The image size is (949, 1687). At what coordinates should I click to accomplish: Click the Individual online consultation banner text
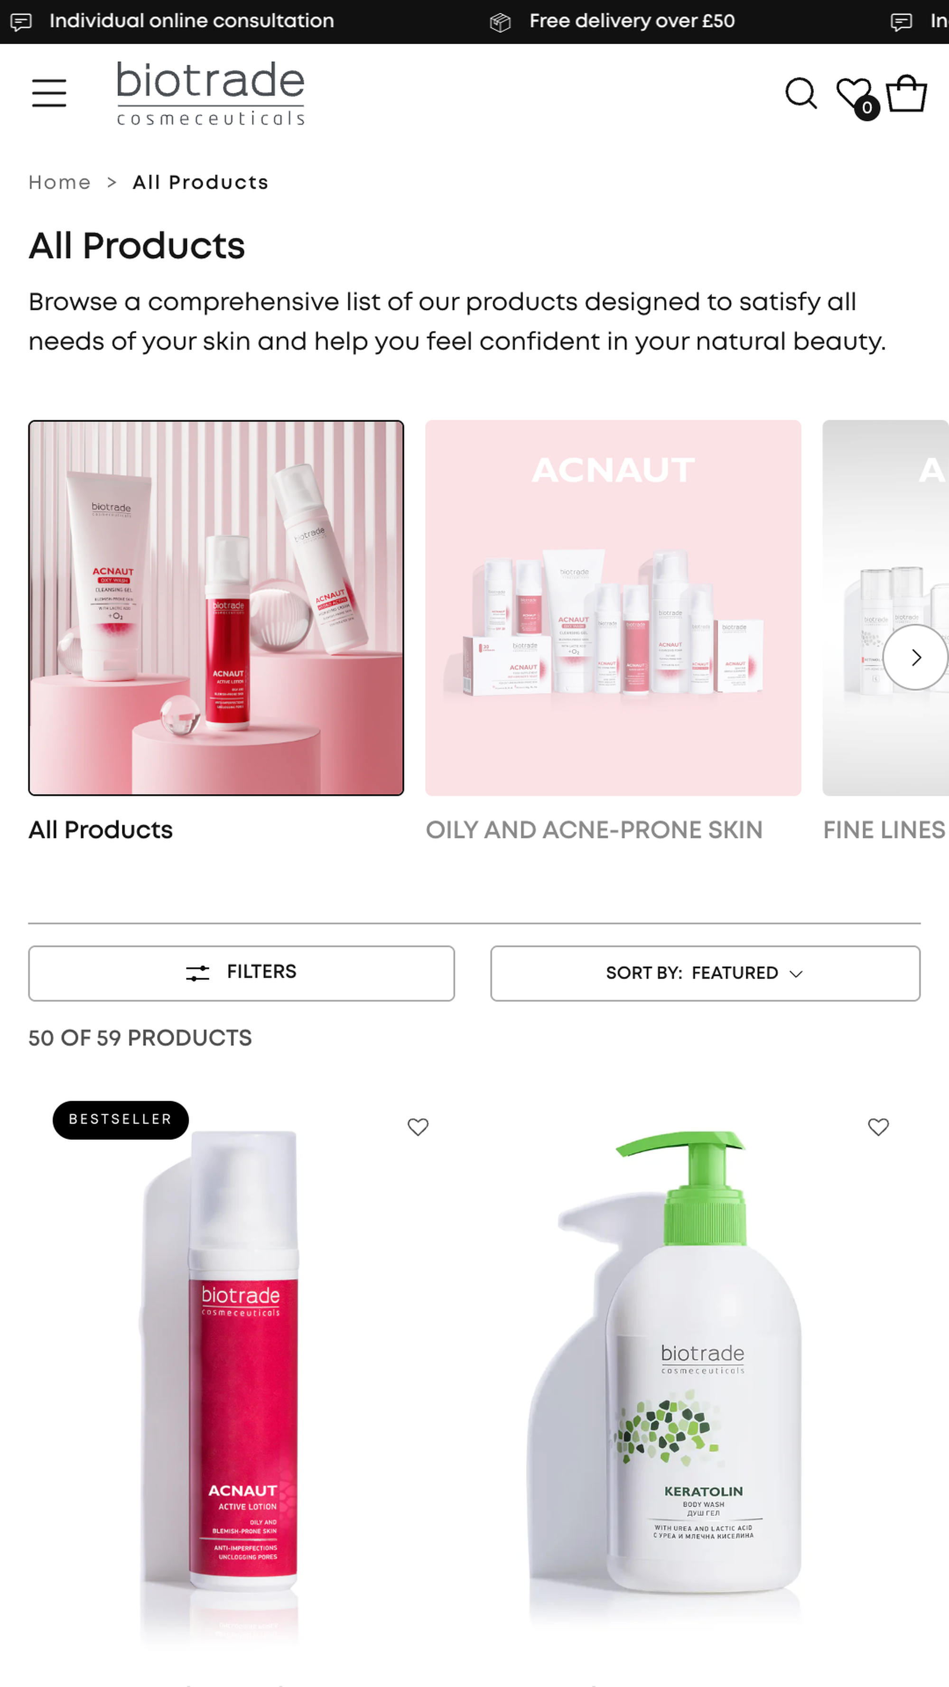pyautogui.click(x=192, y=21)
